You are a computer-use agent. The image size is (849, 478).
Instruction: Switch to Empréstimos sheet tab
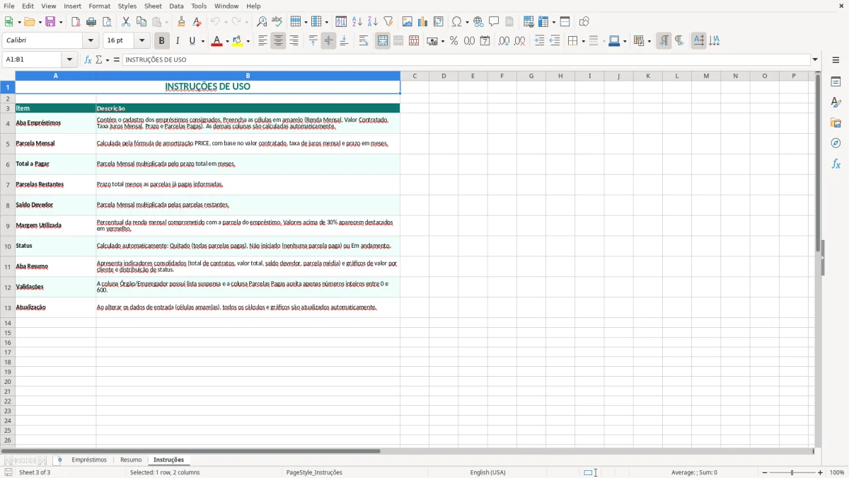coord(89,460)
